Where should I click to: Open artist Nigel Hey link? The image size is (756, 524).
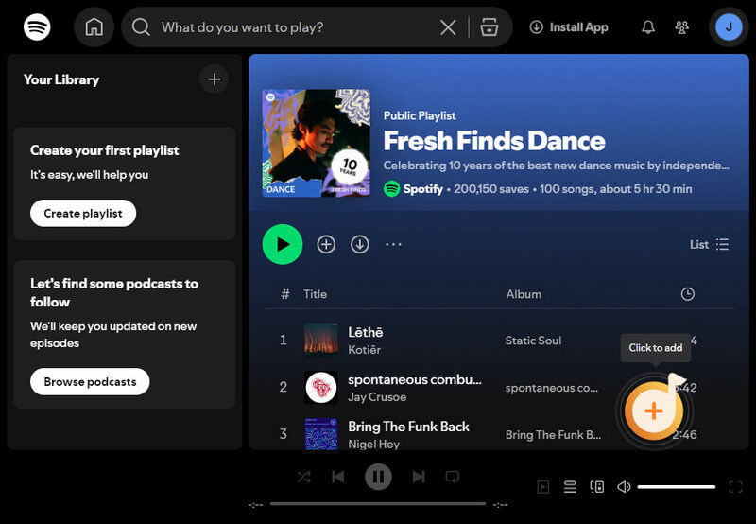point(373,444)
